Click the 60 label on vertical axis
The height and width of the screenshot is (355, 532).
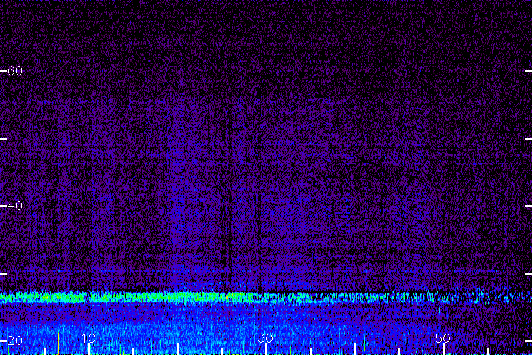tap(15, 70)
